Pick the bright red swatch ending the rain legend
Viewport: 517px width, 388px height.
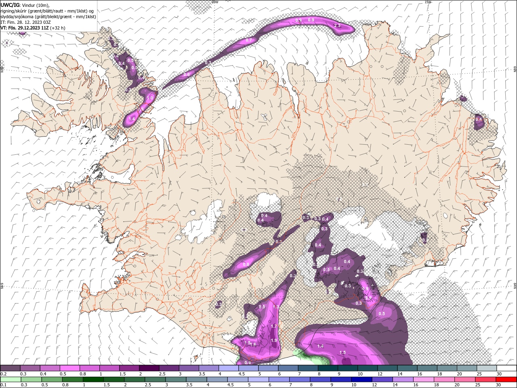coord(506,380)
